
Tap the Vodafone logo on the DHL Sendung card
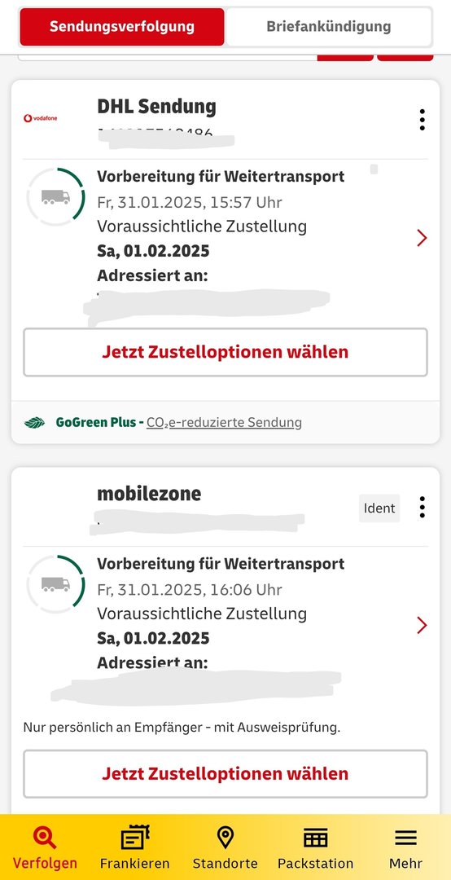pos(41,118)
